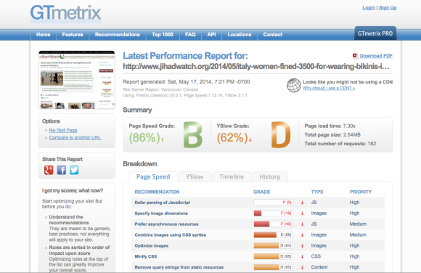Click the Report generated date line
The height and width of the screenshot is (273, 421).
tap(187, 82)
